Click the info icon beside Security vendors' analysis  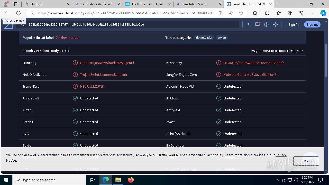click(x=67, y=51)
